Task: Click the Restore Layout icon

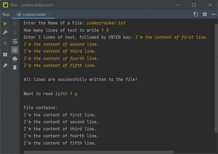Action: [x=5, y=55]
